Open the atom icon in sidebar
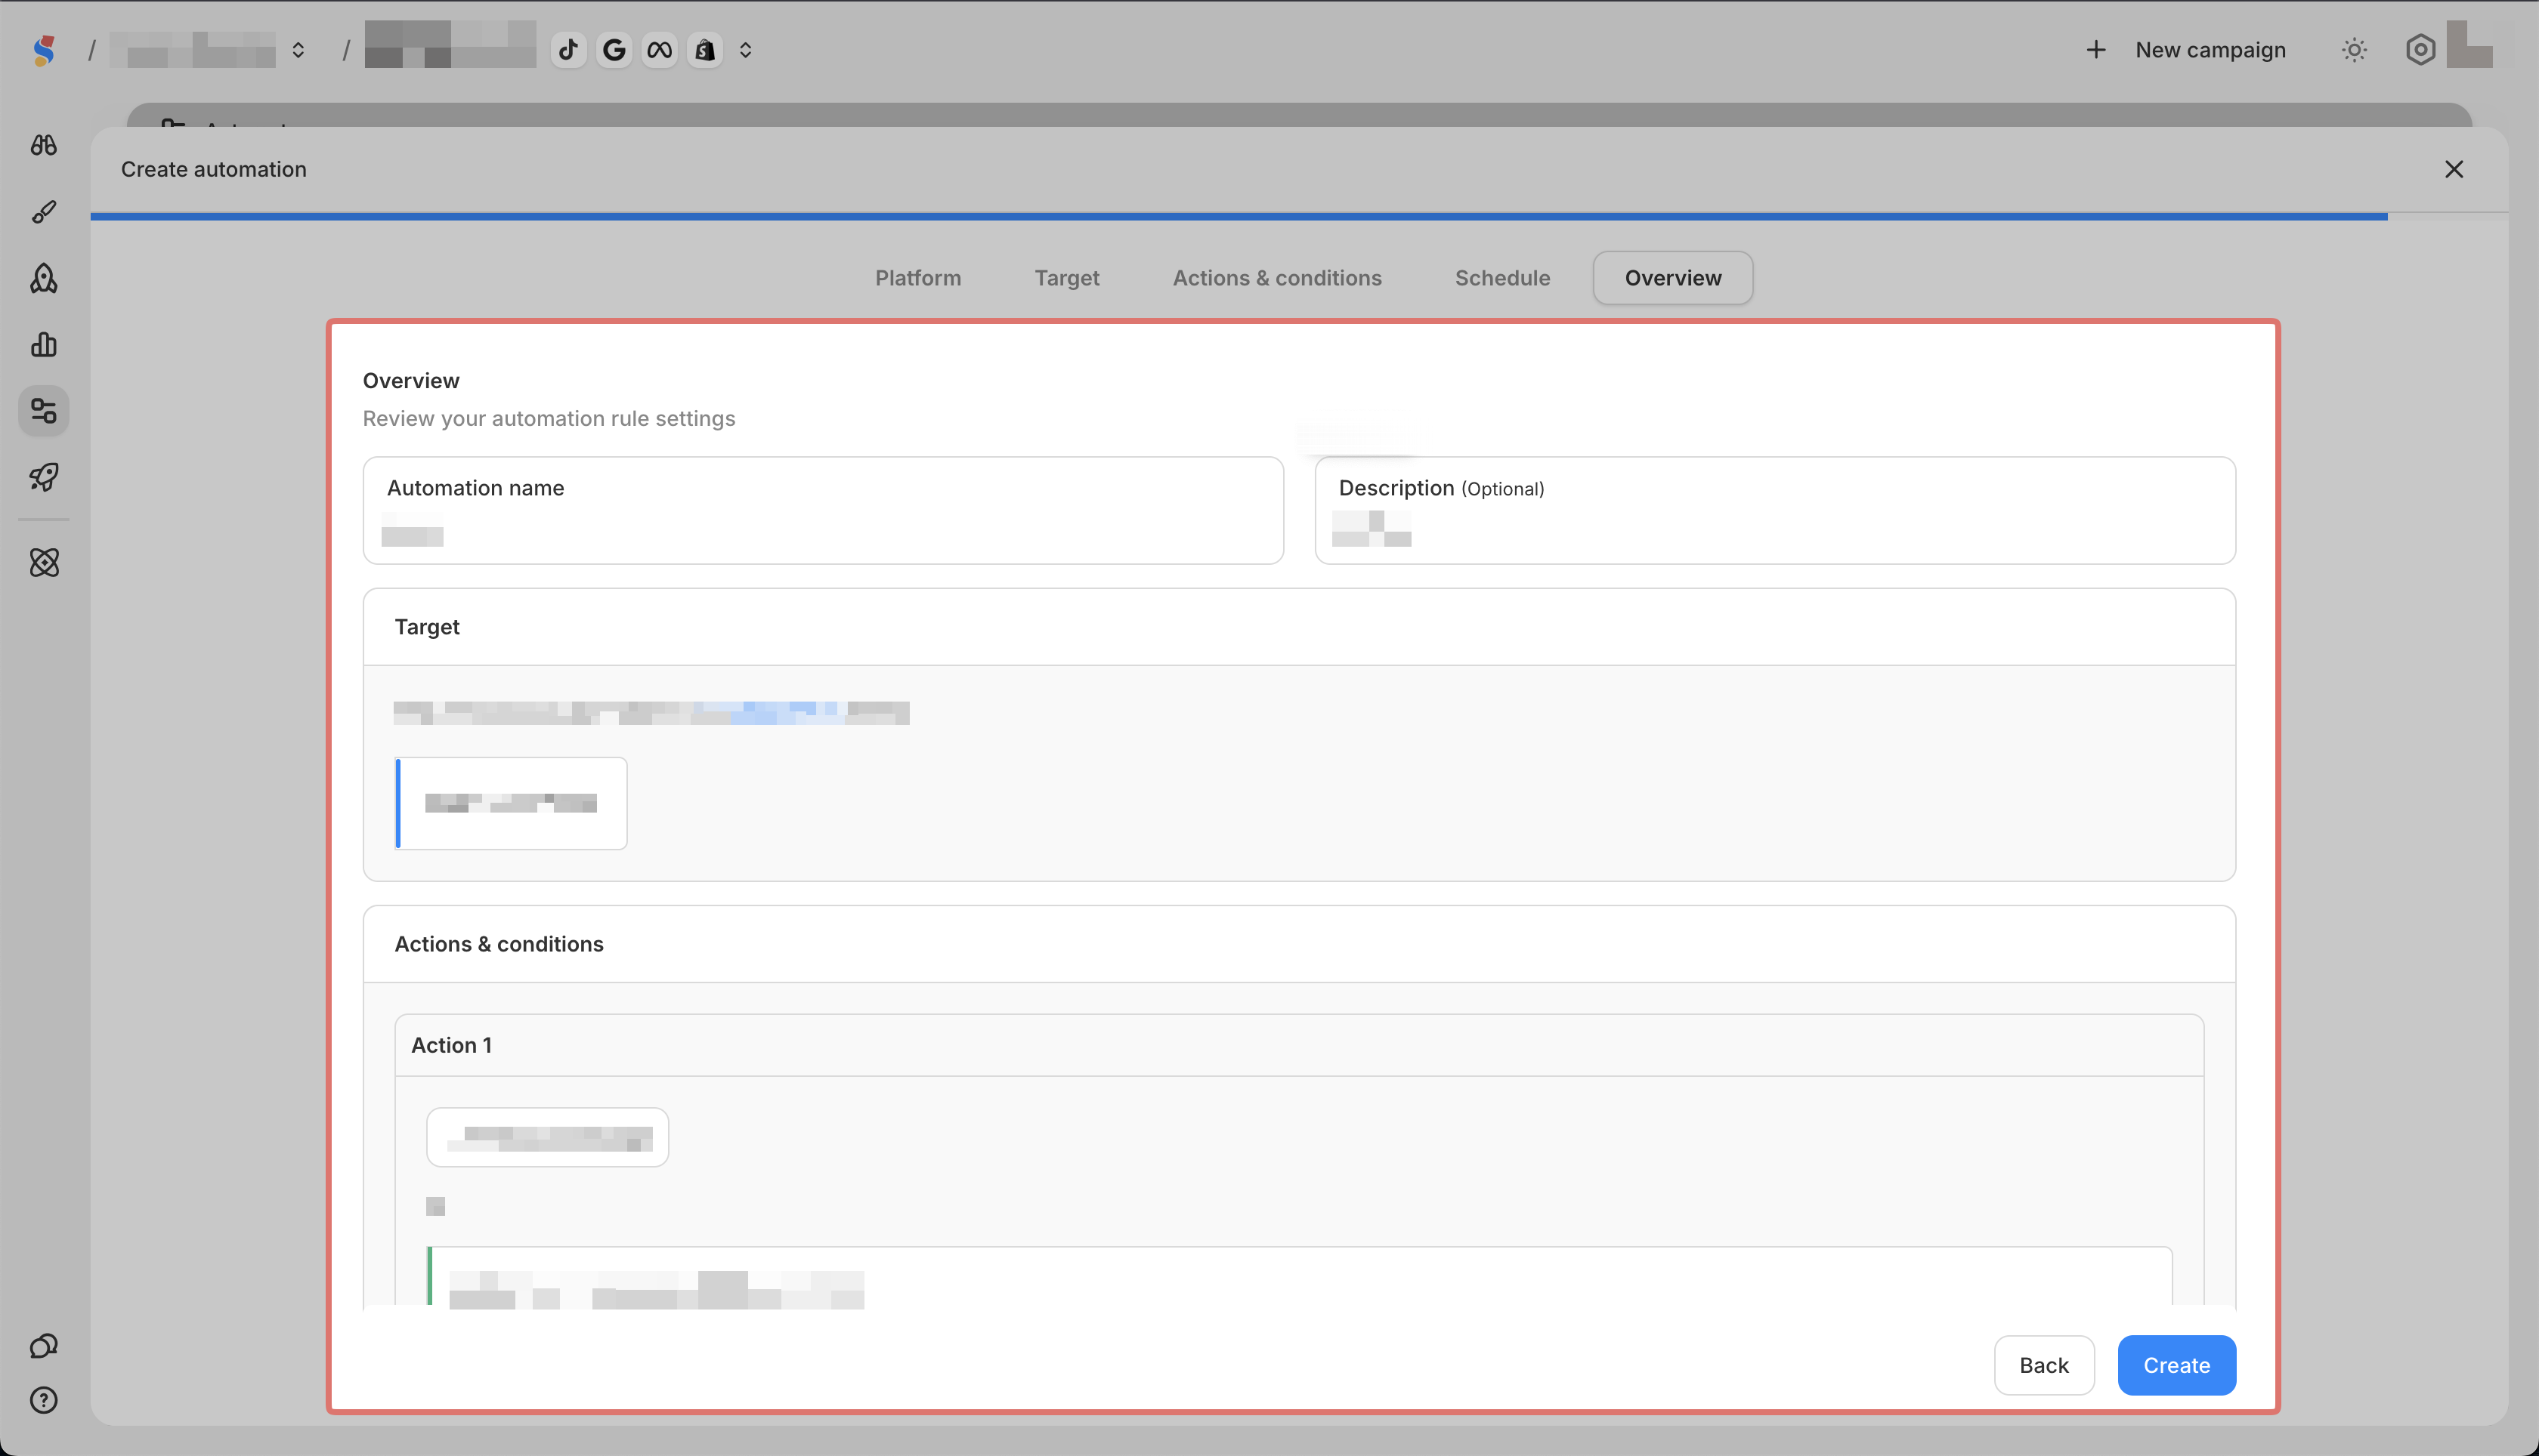Viewport: 2539px width, 1456px height. click(44, 562)
